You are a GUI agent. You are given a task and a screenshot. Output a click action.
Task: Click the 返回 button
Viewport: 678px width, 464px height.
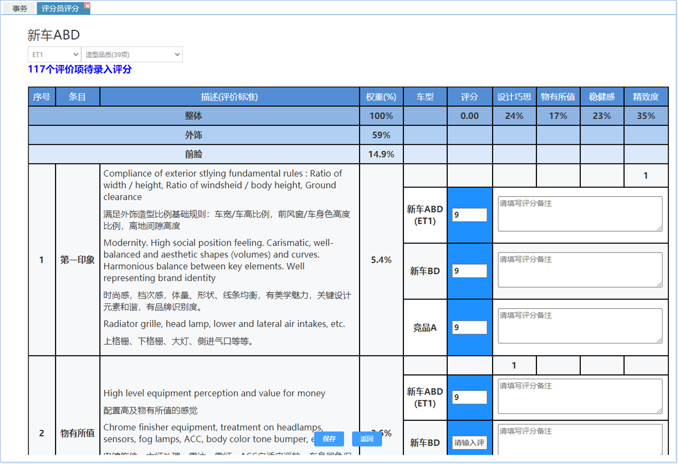[367, 439]
